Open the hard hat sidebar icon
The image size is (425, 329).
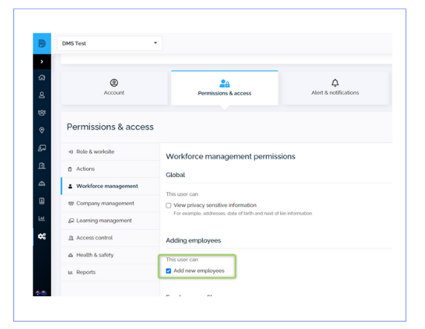(42, 184)
